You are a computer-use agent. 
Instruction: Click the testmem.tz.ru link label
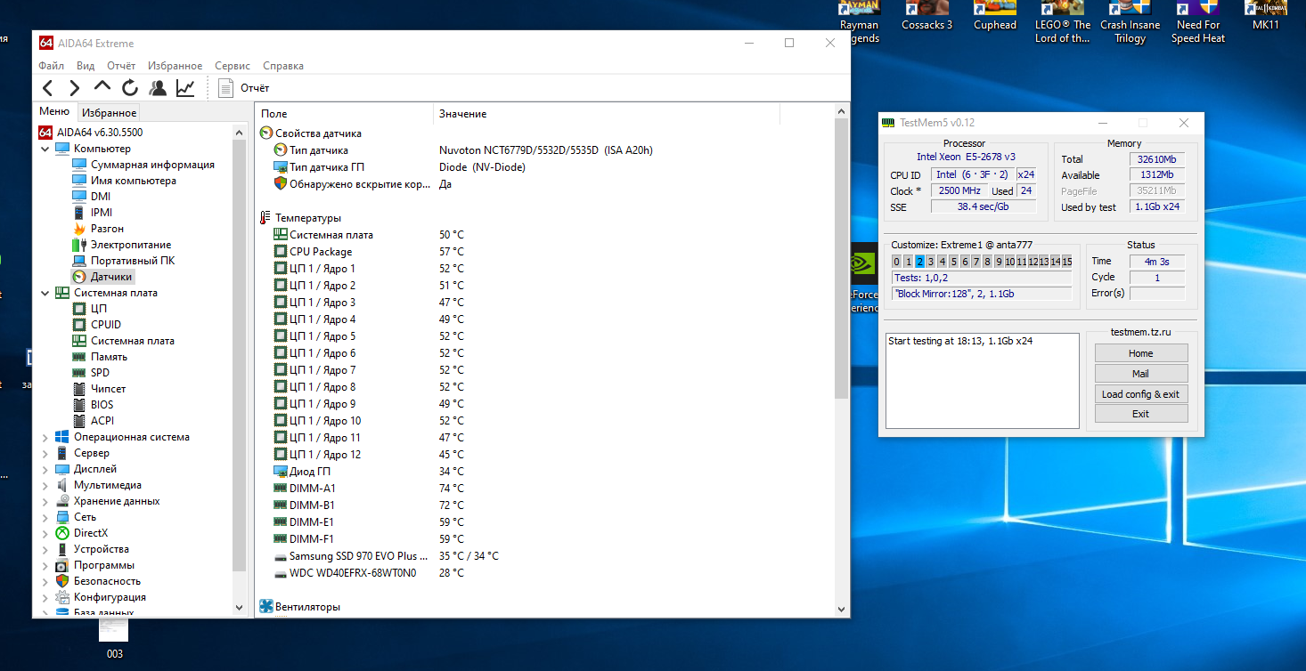point(1140,332)
